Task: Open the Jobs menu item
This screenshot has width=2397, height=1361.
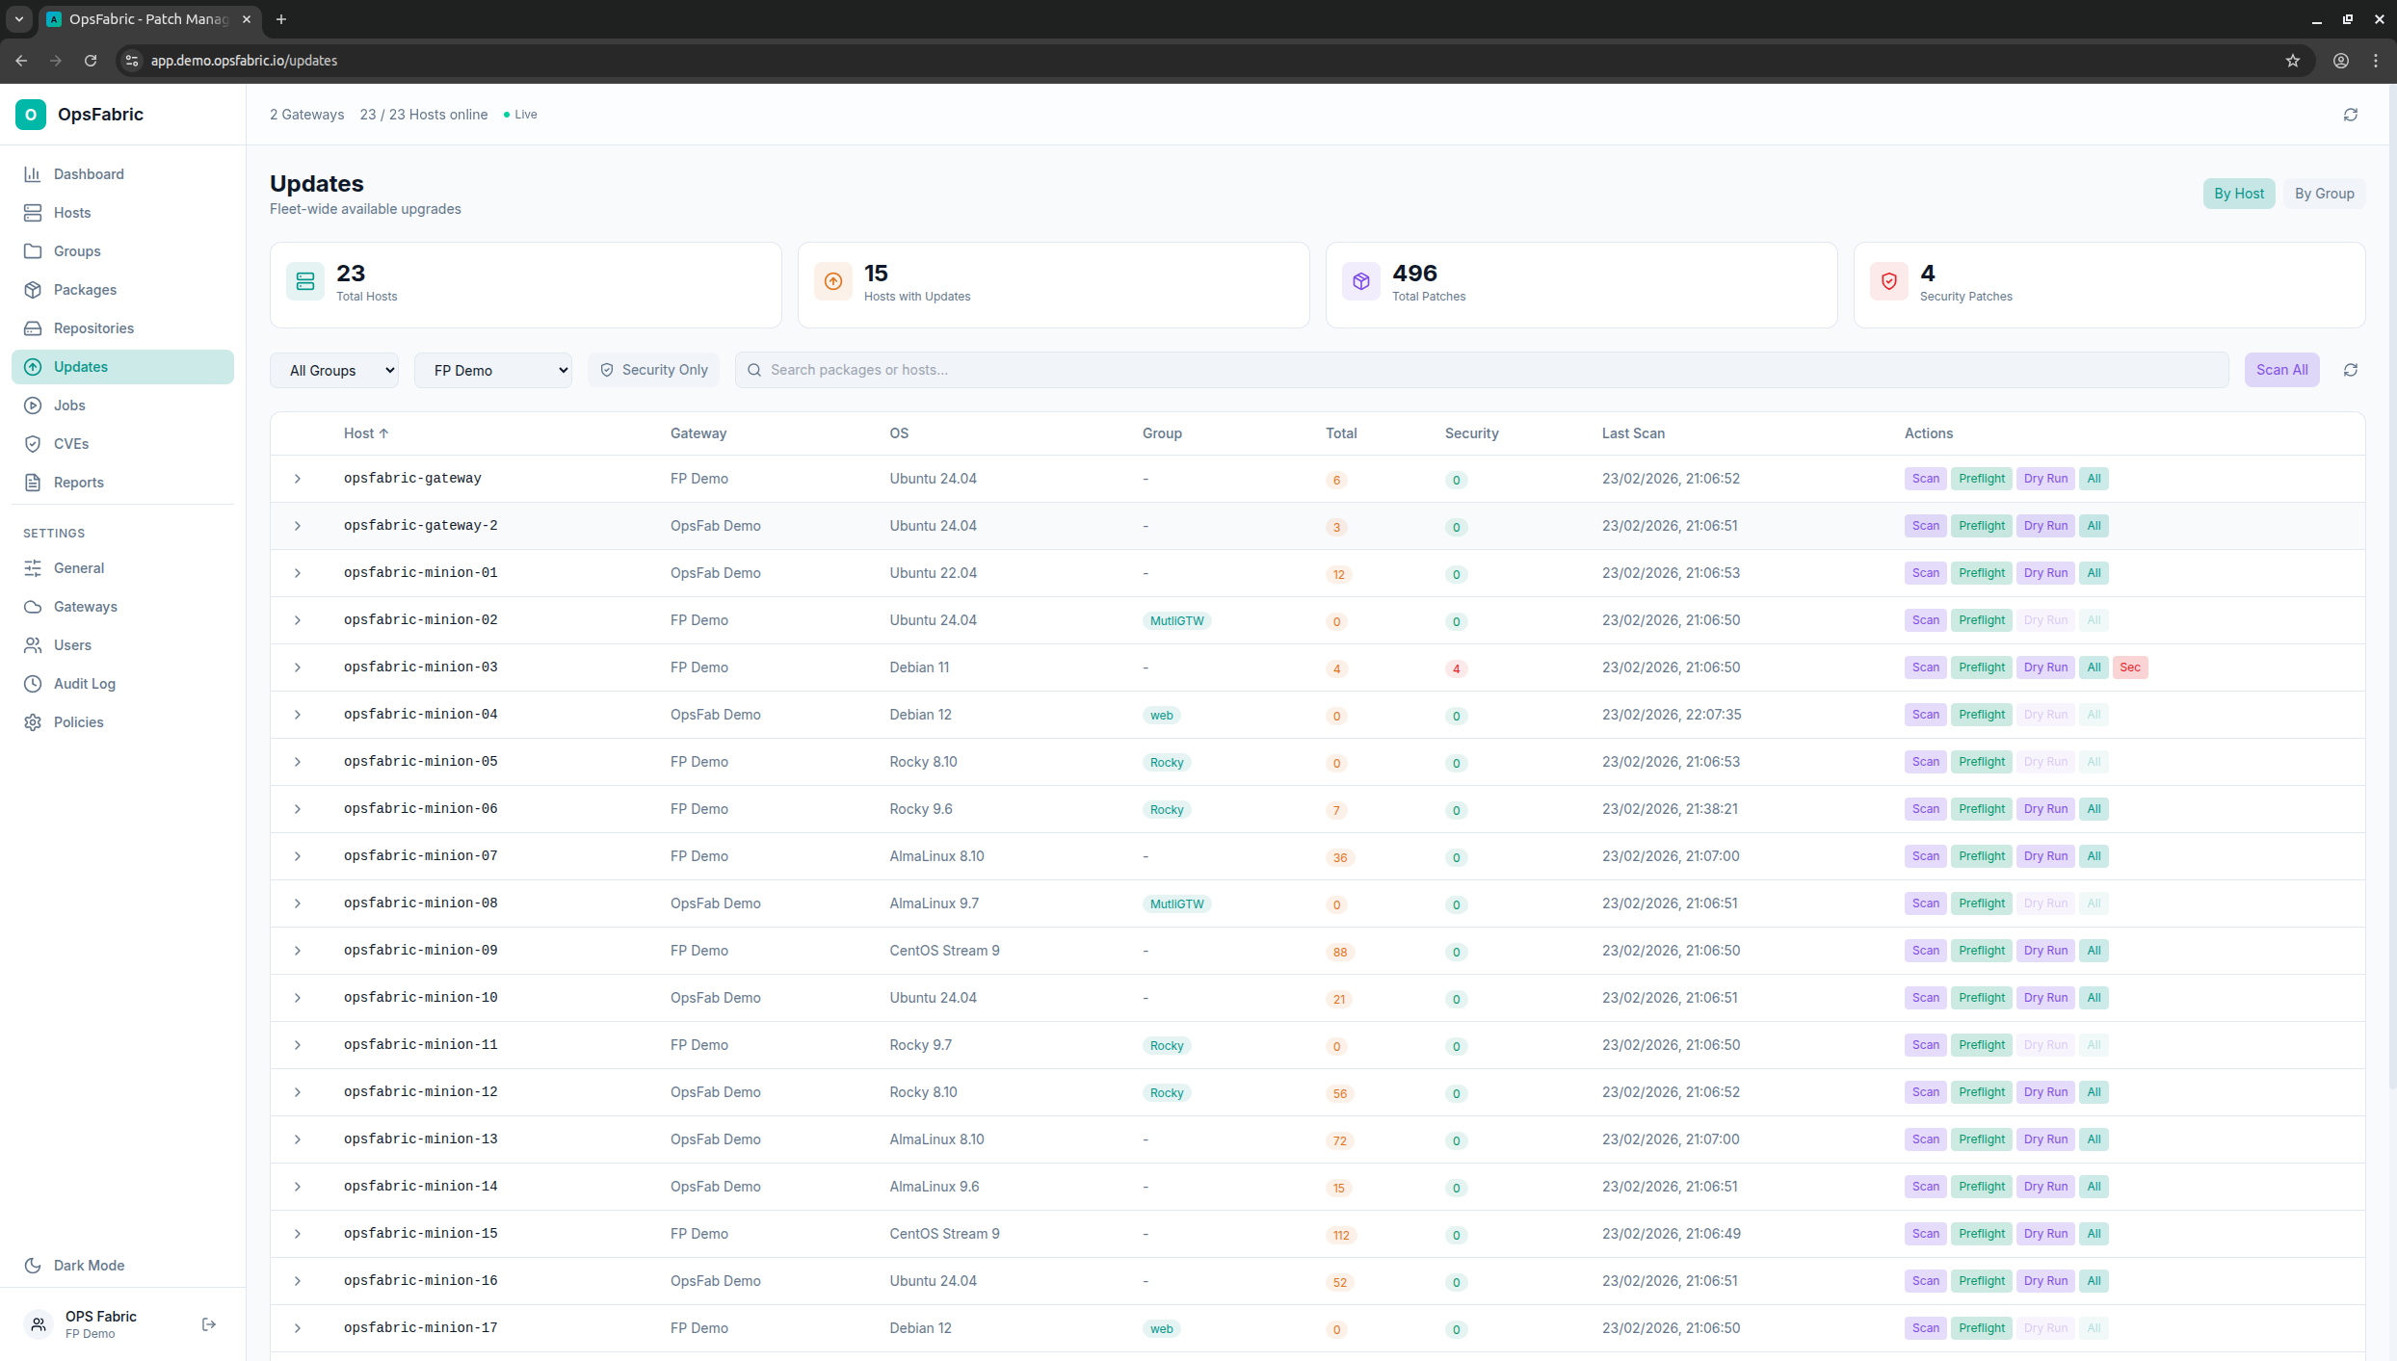Action: tap(69, 406)
